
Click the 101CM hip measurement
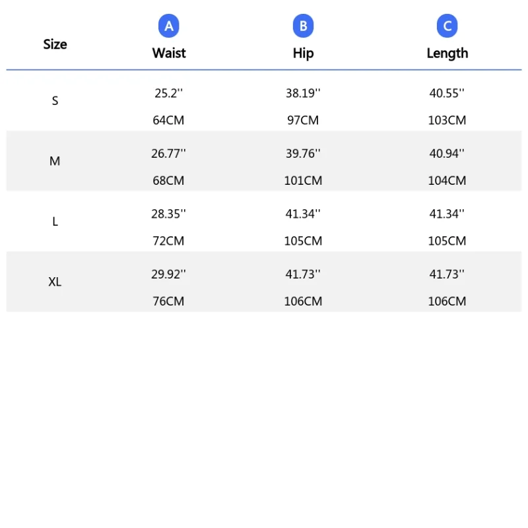click(303, 180)
